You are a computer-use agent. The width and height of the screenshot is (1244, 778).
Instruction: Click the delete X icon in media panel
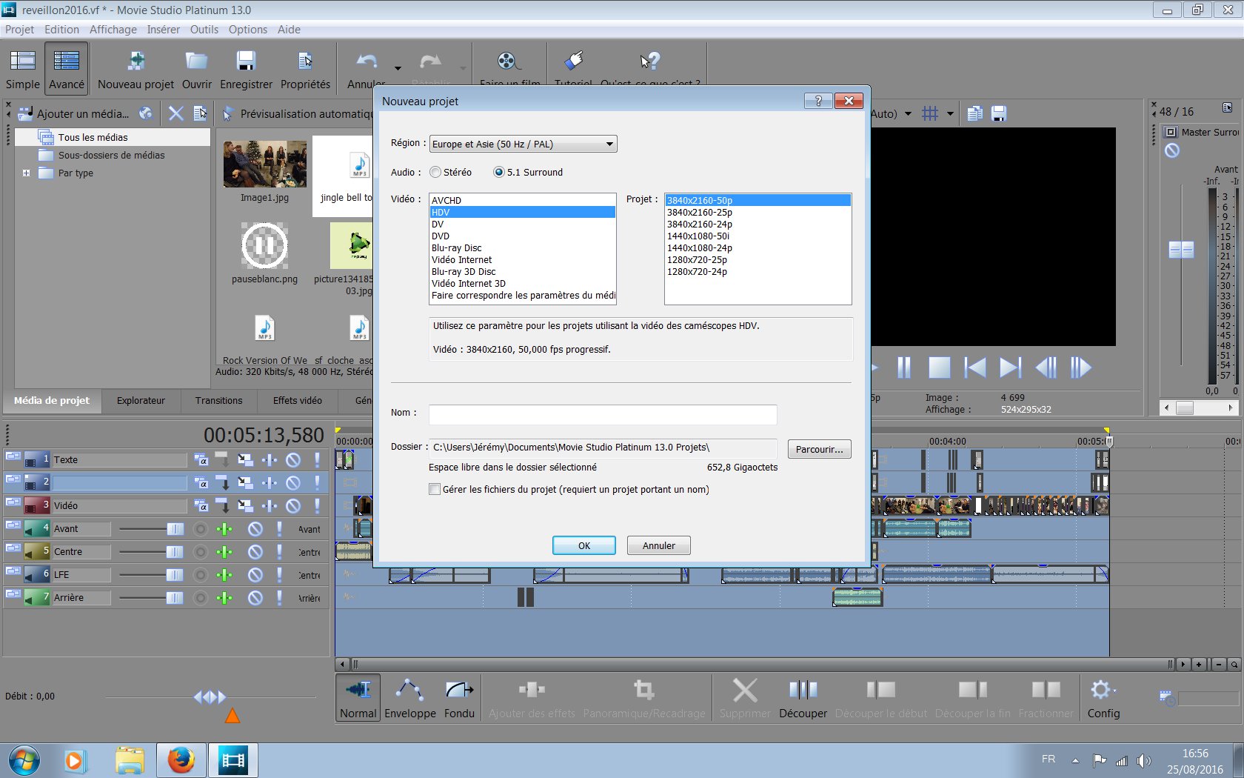tap(175, 113)
